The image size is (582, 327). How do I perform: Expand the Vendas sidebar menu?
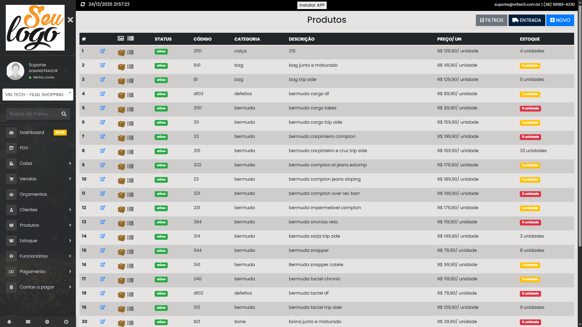[38, 179]
